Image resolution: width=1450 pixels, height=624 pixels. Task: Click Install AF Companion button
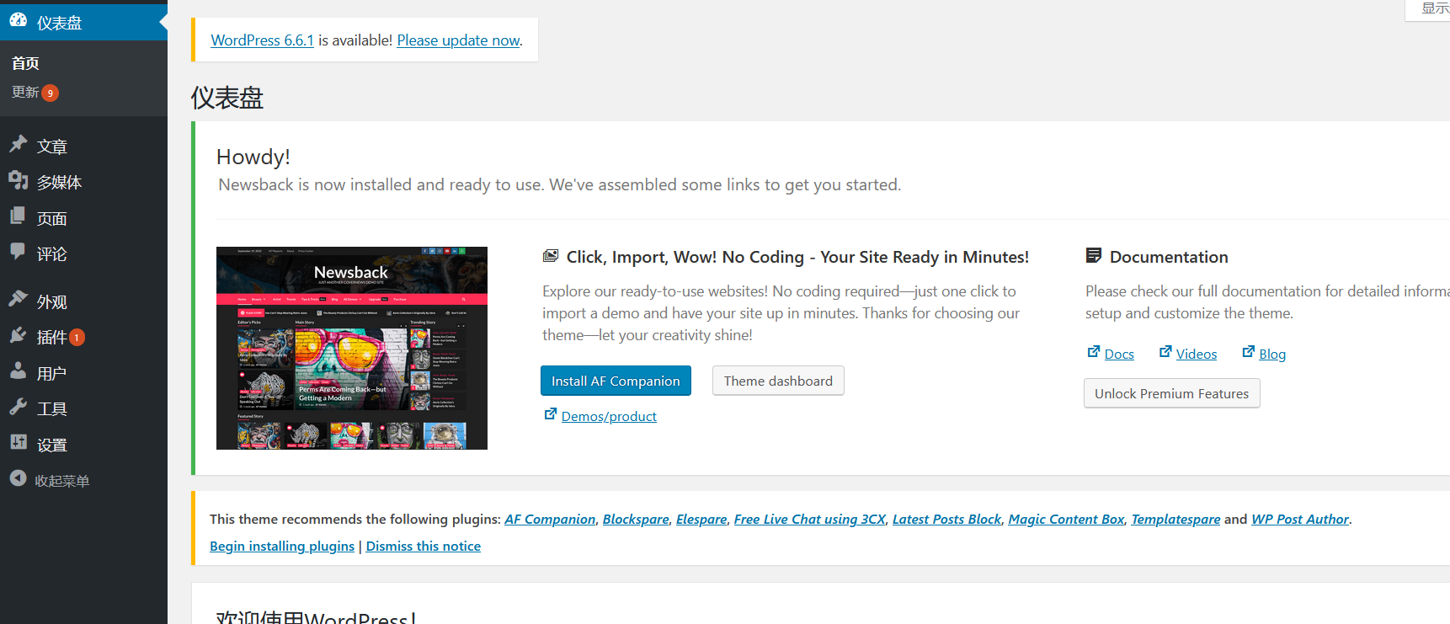[x=616, y=381]
